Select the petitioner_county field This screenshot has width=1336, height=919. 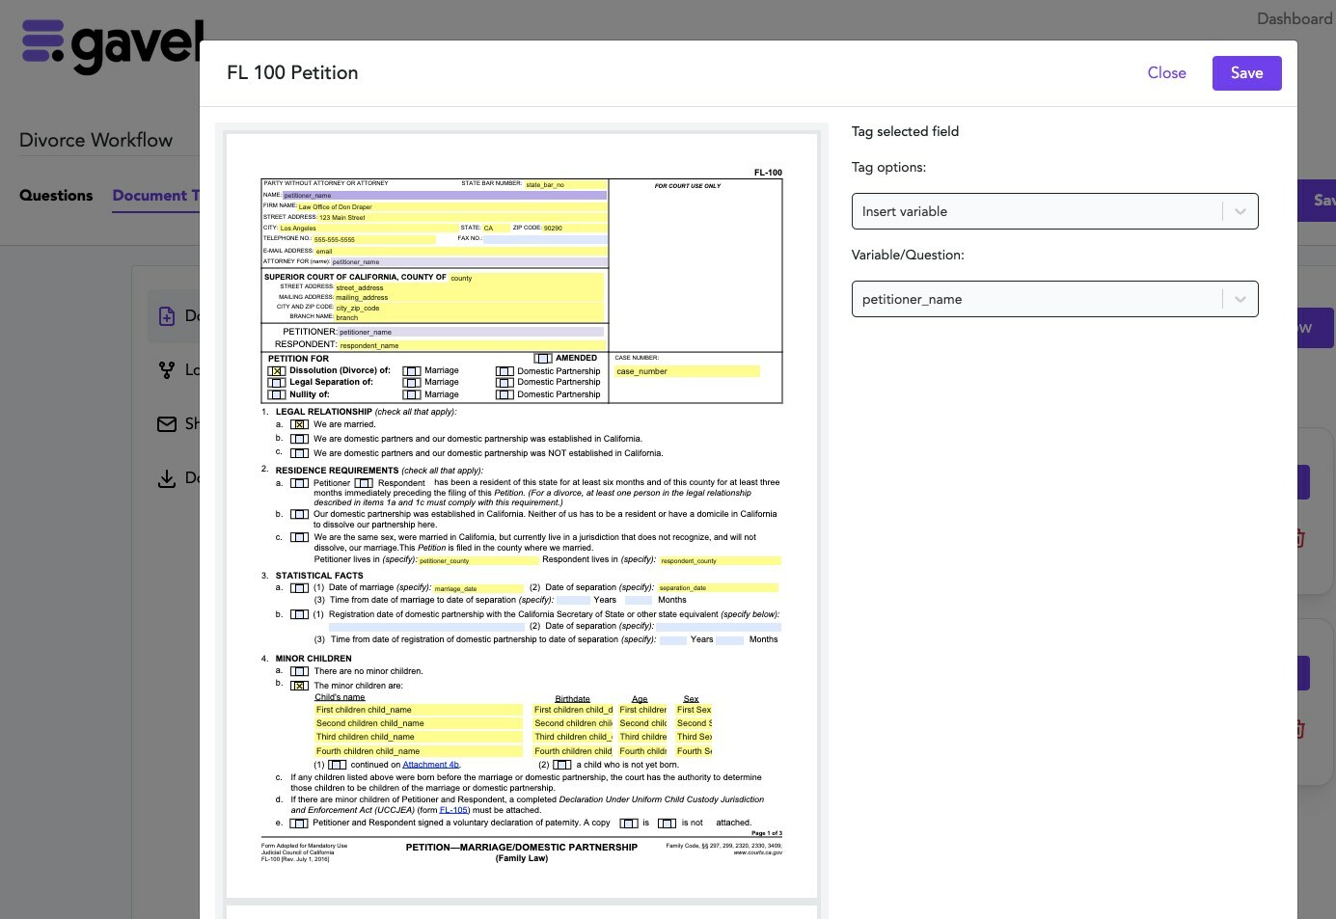[x=478, y=560]
